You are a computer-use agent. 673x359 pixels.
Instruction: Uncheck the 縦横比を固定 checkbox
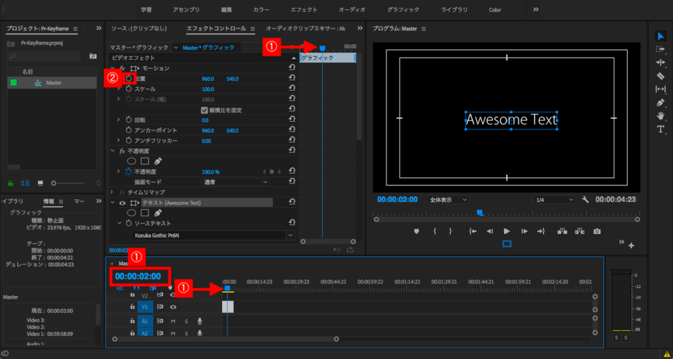(x=204, y=110)
